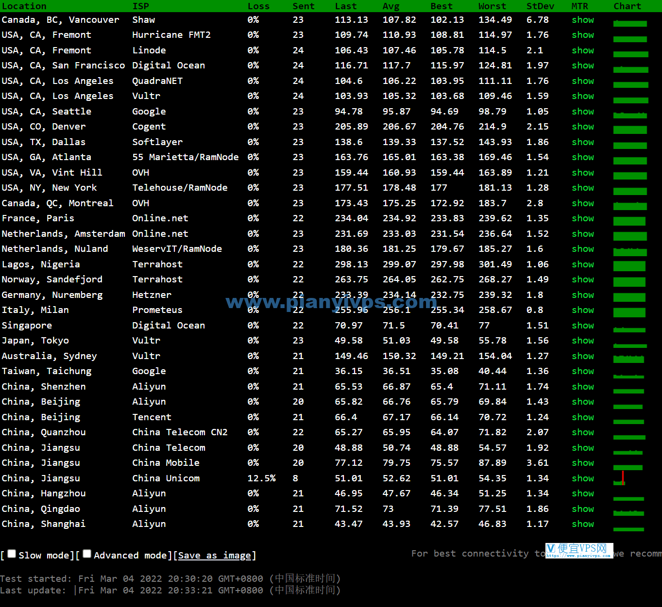662x607 pixels.
Task: Show MTR for Vint Hill OVH
Action: (x=583, y=173)
